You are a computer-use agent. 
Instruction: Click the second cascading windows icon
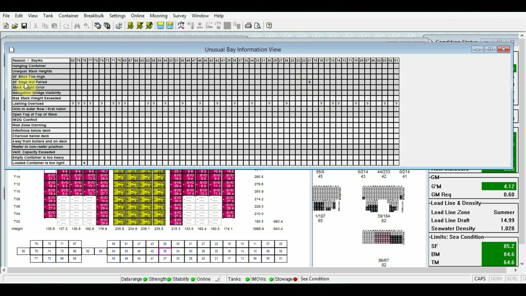[x=107, y=26]
